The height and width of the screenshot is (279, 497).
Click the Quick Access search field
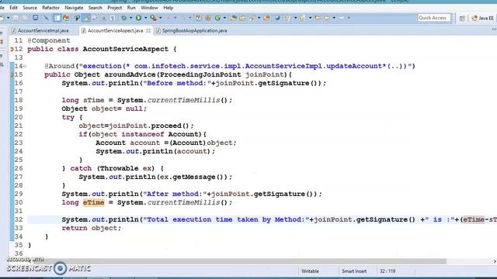433,18
